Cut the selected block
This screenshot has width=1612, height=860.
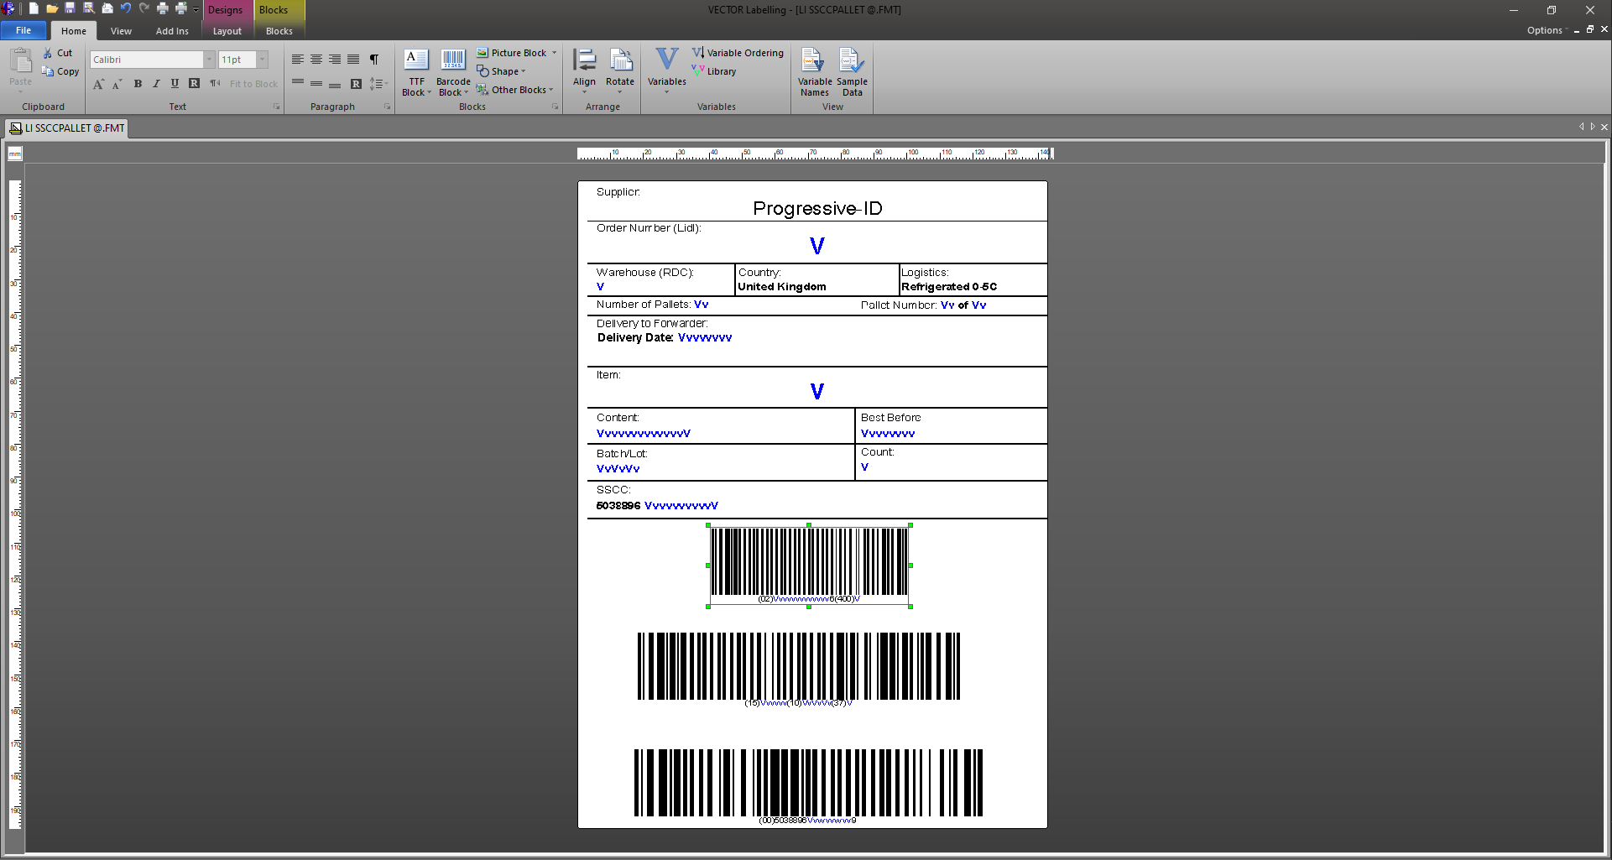click(x=58, y=53)
